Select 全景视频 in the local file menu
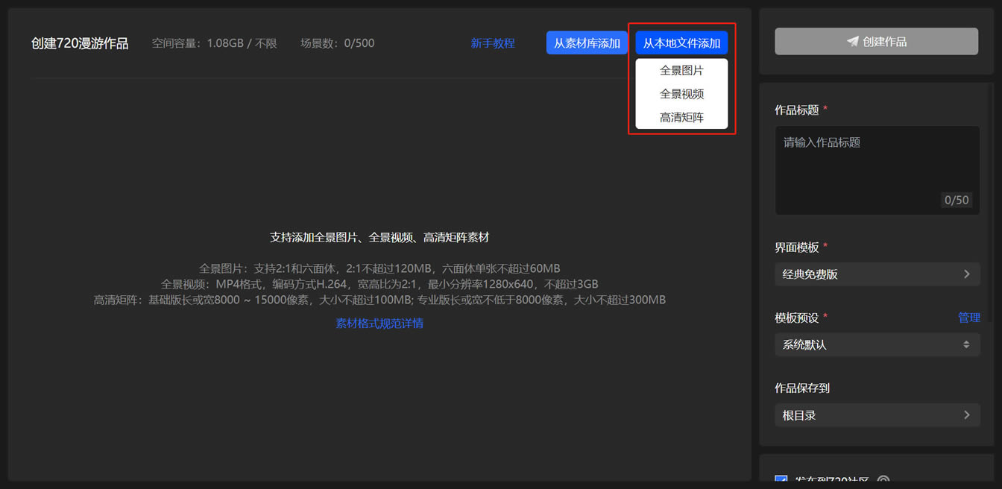The height and width of the screenshot is (489, 1002). coord(681,94)
